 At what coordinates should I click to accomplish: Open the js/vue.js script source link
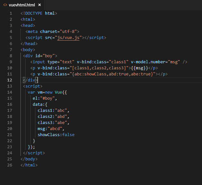[x=68, y=38]
